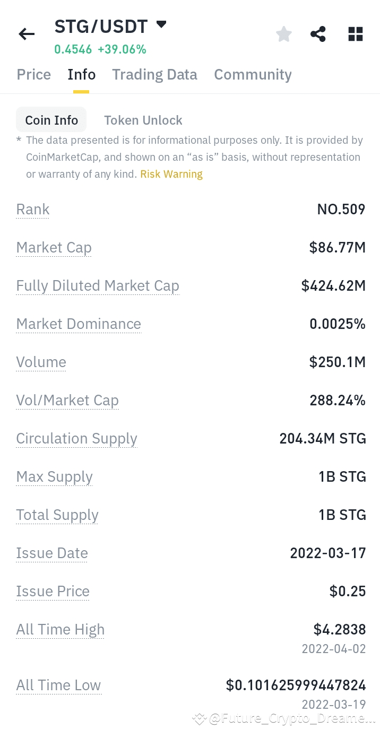Tap the Rank label for explanation
This screenshot has width=380, height=730.
[33, 210]
